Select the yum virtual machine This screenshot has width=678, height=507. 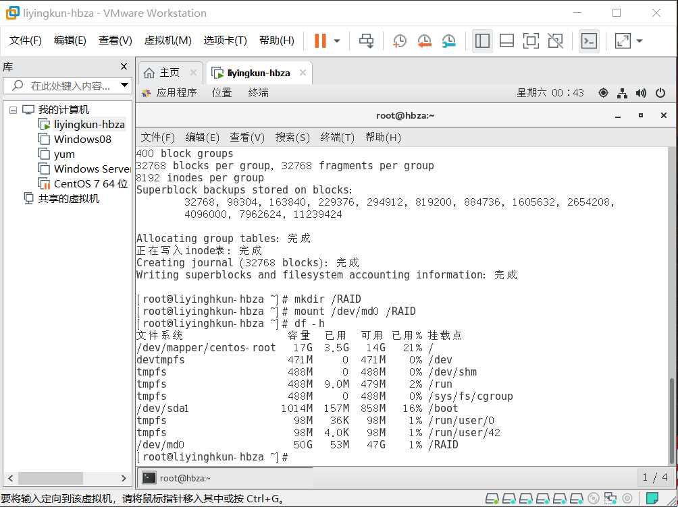pyautogui.click(x=57, y=154)
